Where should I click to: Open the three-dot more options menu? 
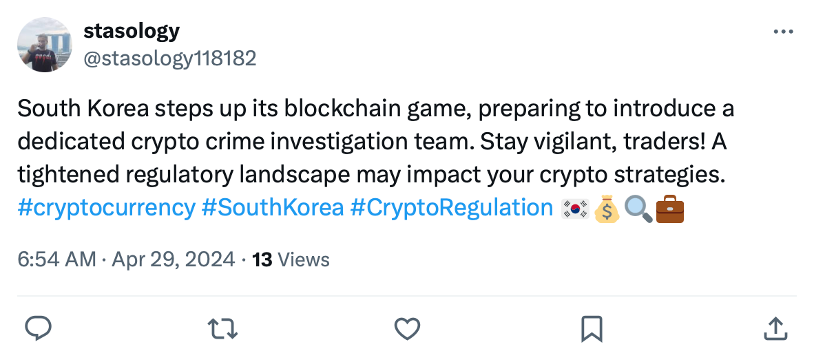(x=784, y=32)
